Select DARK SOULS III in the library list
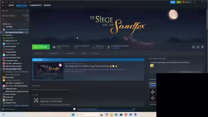This screenshot has width=208, height=117. 11,41
